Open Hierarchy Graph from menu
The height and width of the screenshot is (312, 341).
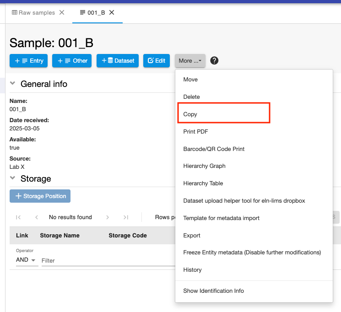coord(254,166)
